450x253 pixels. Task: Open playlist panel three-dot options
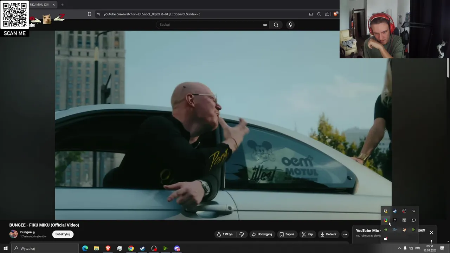[431, 242]
